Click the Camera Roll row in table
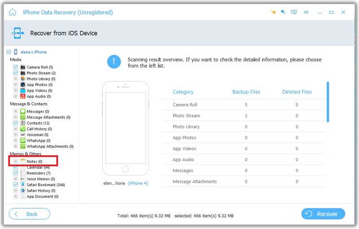Image resolution: width=359 pixels, height=229 pixels. [243, 105]
